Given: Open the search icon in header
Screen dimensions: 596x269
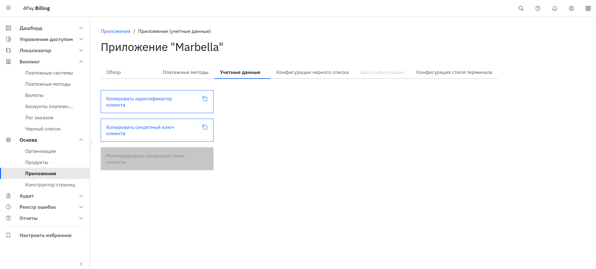Looking at the screenshot, I should [521, 8].
